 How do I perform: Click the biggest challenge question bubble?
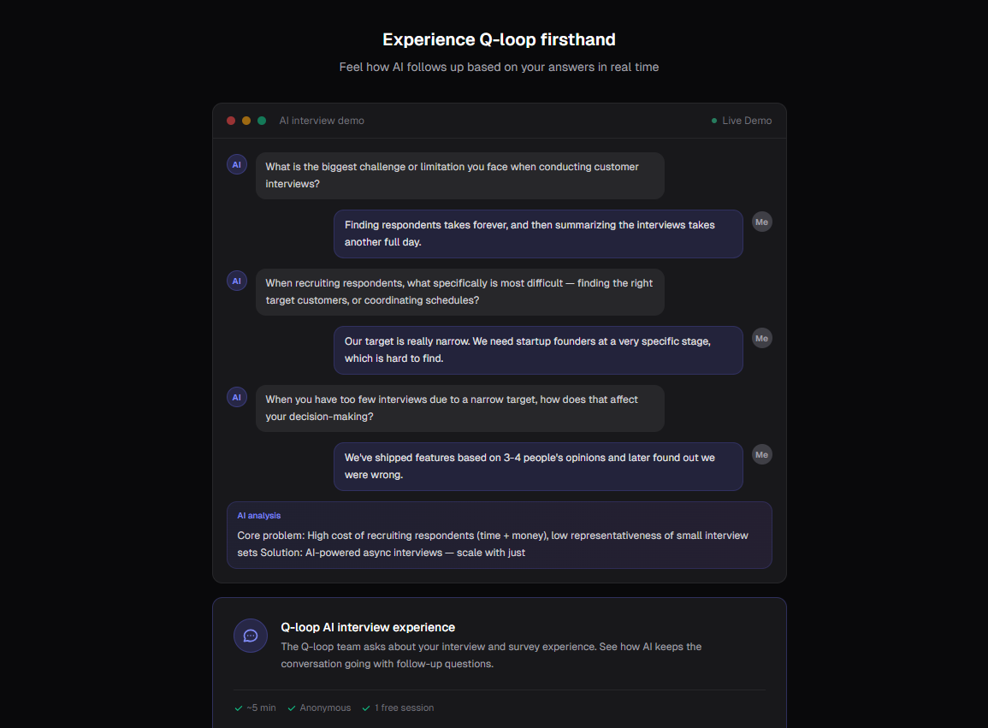[x=460, y=175]
